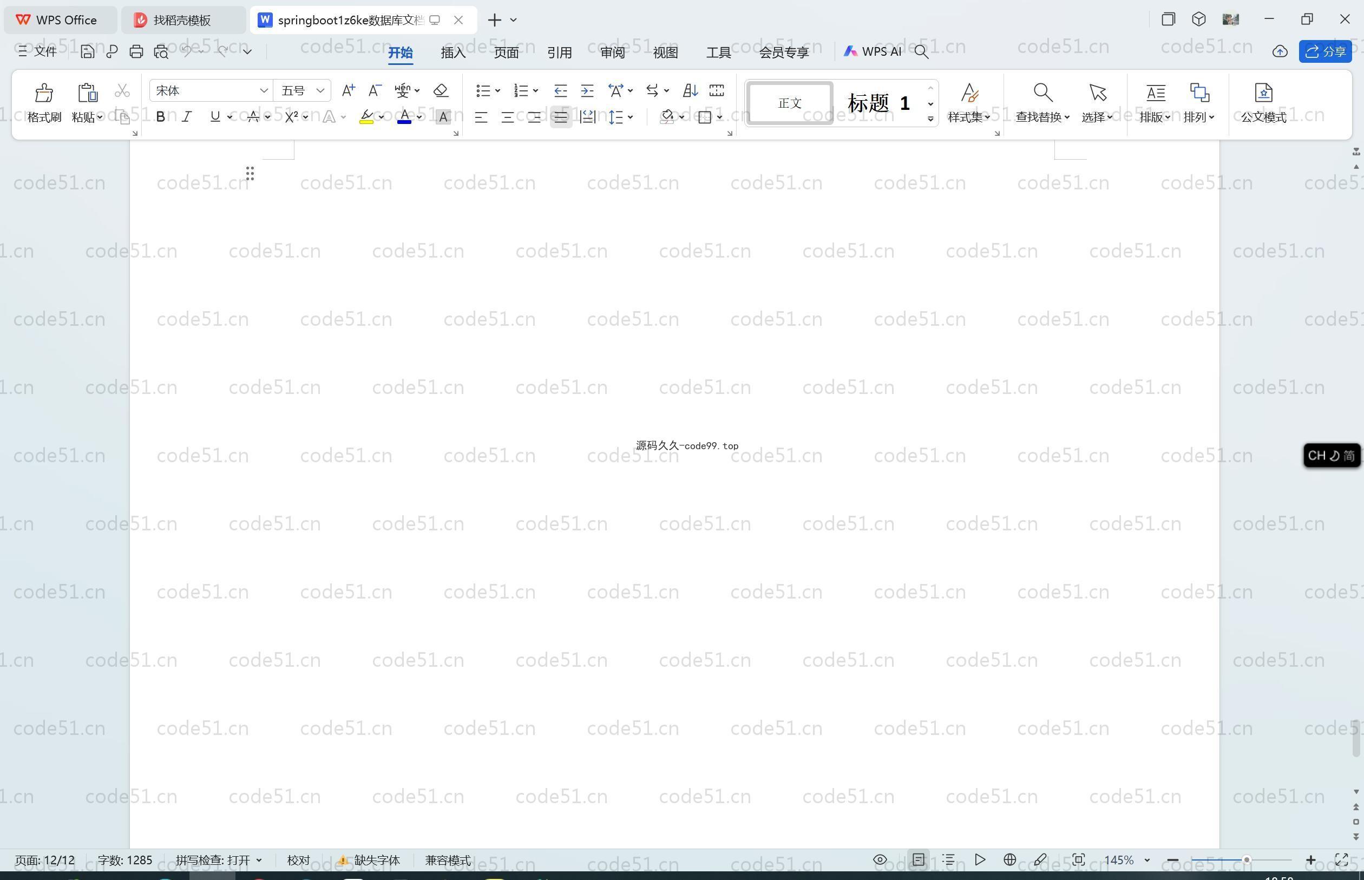The height and width of the screenshot is (880, 1364).
Task: Increase font size with A+ icon
Action: pos(348,90)
